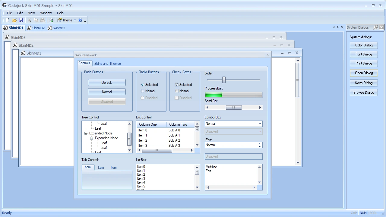
Task: Close the System Dialogs pane
Action: pyautogui.click(x=381, y=27)
